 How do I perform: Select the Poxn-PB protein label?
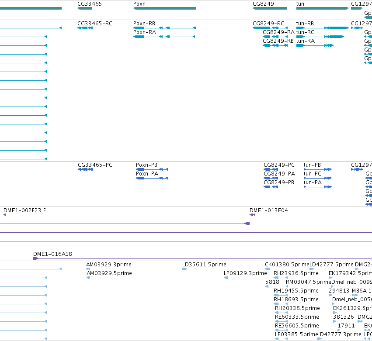146,165
